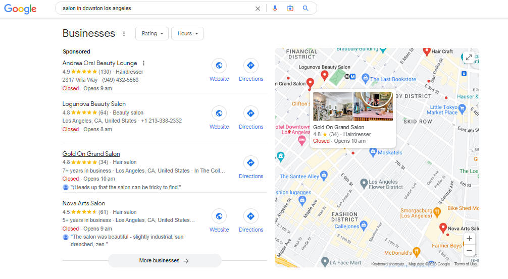Expand map to full view
The height and width of the screenshot is (279, 508).
pos(469,58)
